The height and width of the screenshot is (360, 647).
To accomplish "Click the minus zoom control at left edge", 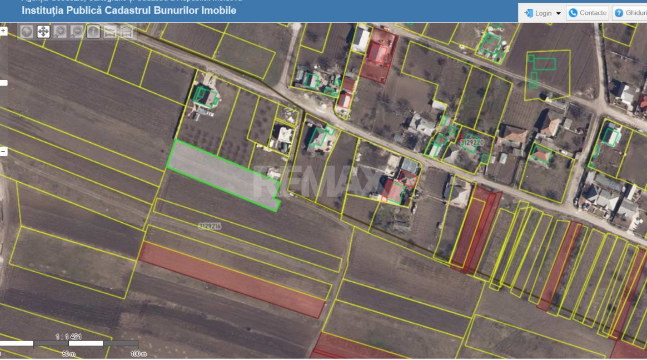I will pyautogui.click(x=3, y=151).
